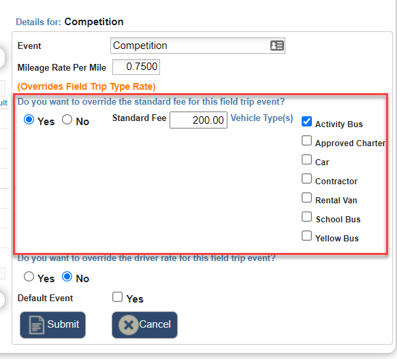The width and height of the screenshot is (397, 359).
Task: Check the Contractor vehicle type
Action: [x=306, y=179]
